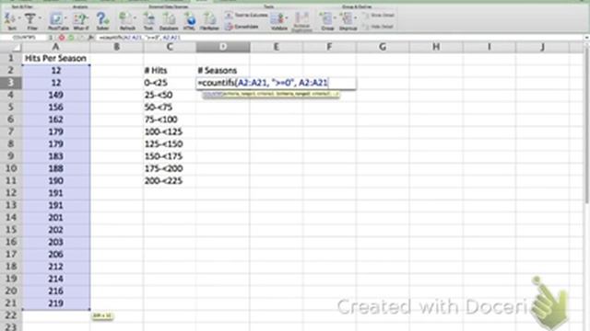Select column C header
Screen dimensions: 590x331
click(x=170, y=47)
